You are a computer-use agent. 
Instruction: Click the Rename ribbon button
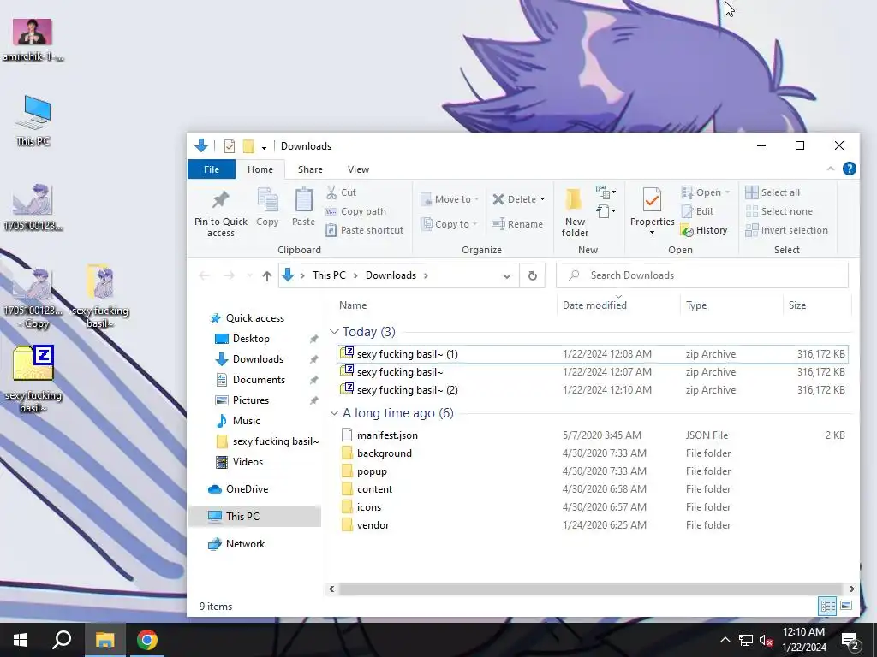tap(517, 224)
